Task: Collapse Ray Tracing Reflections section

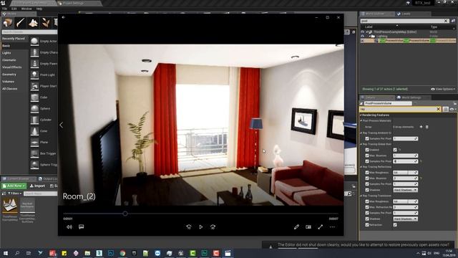Action: pyautogui.click(x=361, y=167)
